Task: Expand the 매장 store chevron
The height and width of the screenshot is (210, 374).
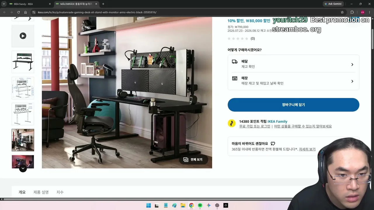Action: [352, 81]
